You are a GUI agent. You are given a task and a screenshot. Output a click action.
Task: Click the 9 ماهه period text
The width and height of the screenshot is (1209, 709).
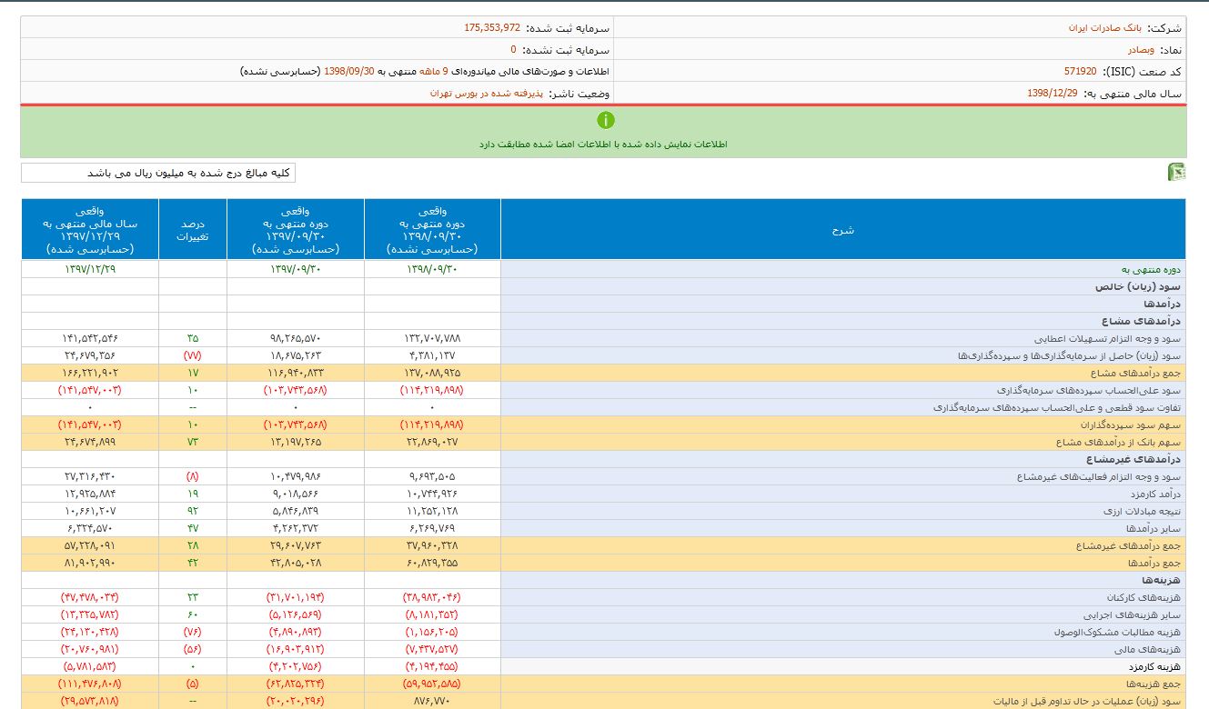(x=435, y=72)
